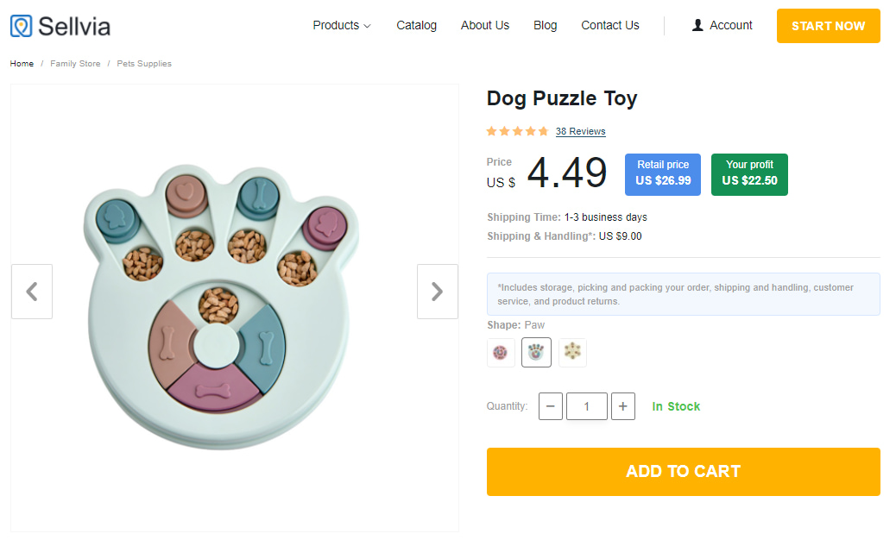
Task: Go to About Us page
Action: point(485,26)
